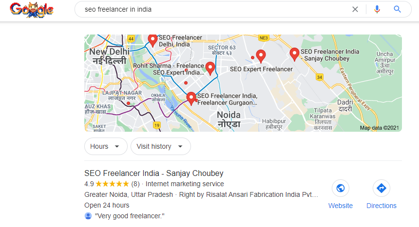419x227 pixels.
Task: Click the SEO Freelancer Delhi map pin
Action: (x=152, y=40)
